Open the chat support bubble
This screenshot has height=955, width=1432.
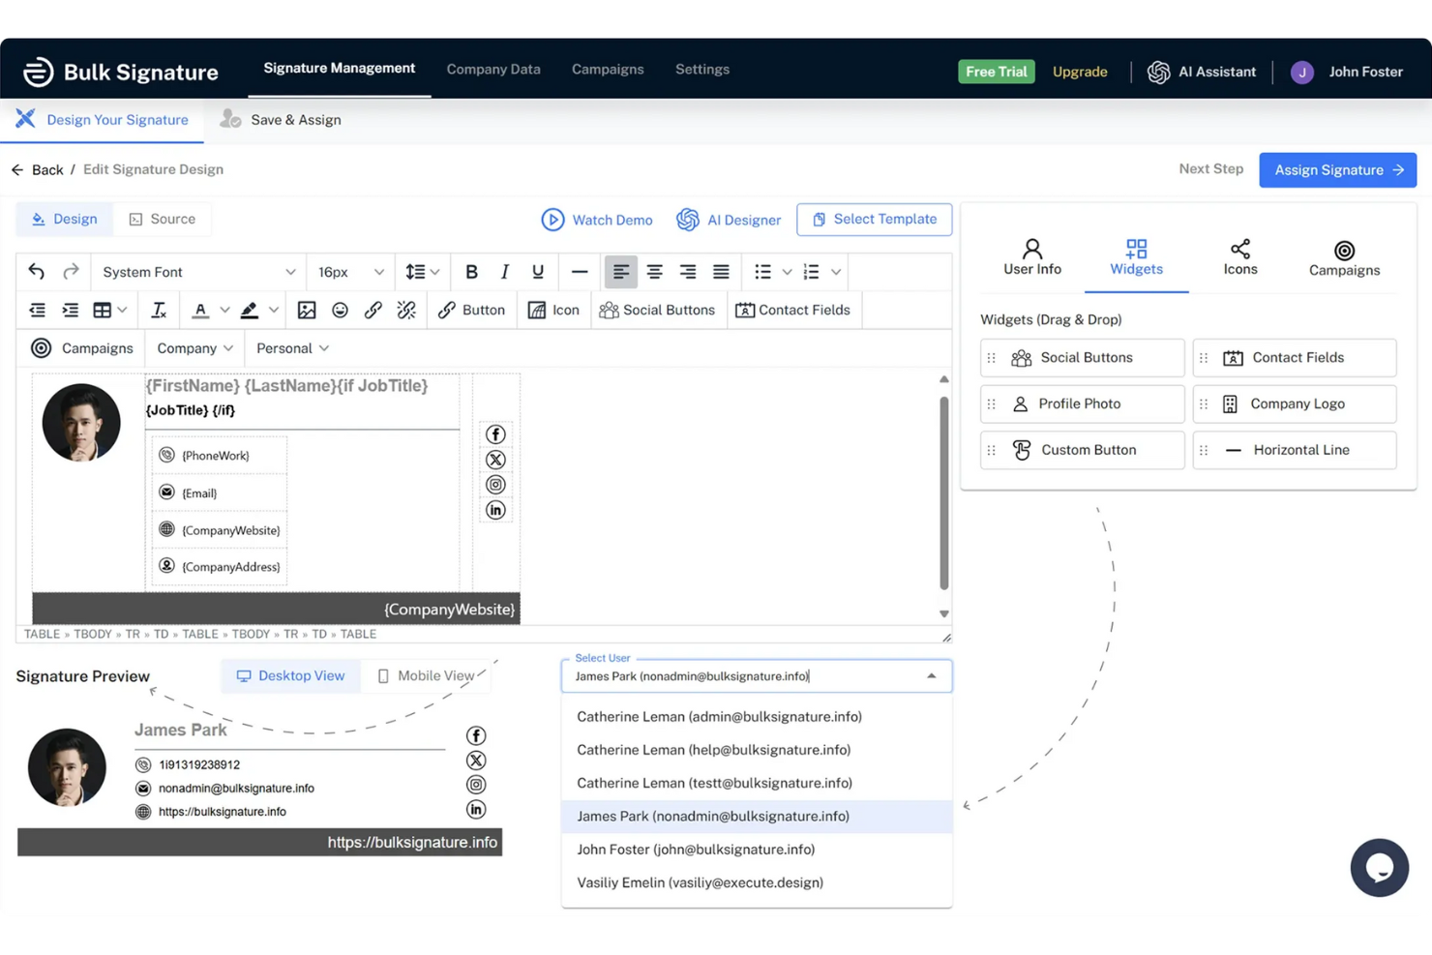[1380, 868]
